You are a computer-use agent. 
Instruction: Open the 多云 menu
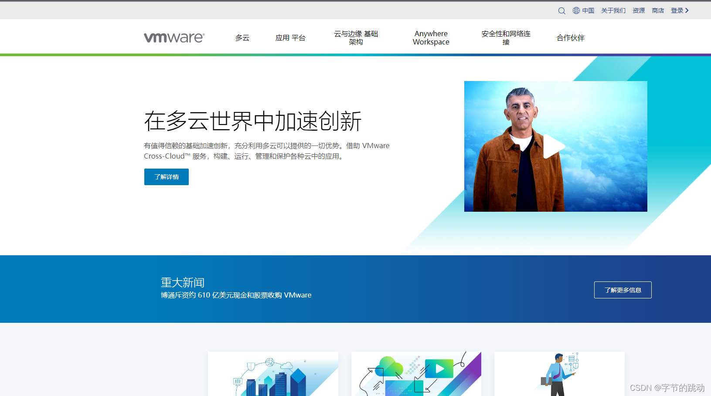point(242,38)
